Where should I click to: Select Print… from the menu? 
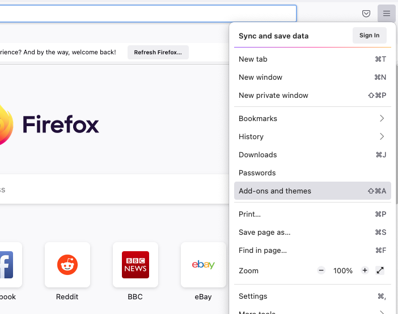click(312, 214)
